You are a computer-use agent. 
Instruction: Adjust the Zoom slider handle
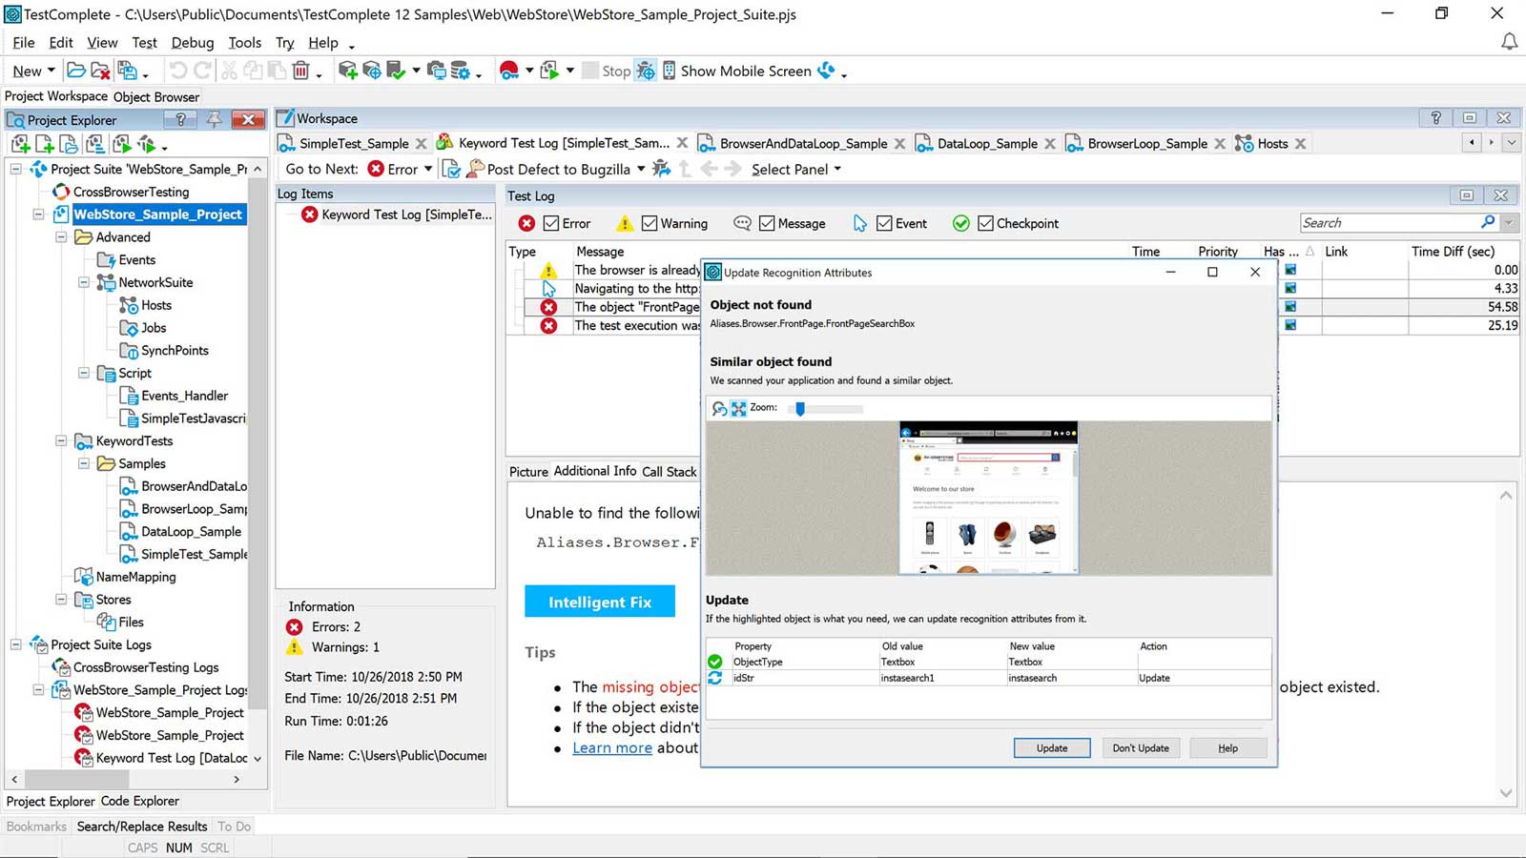tap(800, 408)
